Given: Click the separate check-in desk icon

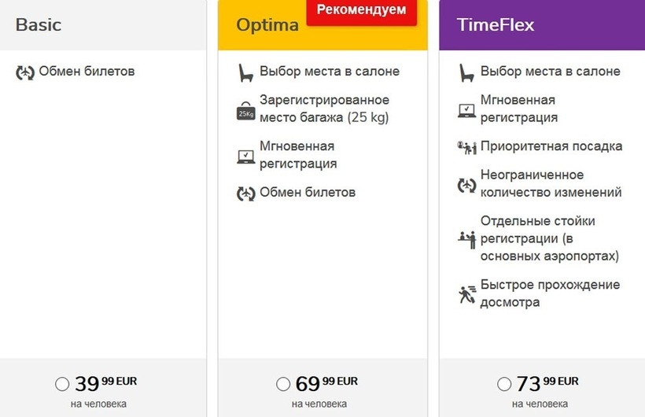Looking at the screenshot, I should [467, 240].
